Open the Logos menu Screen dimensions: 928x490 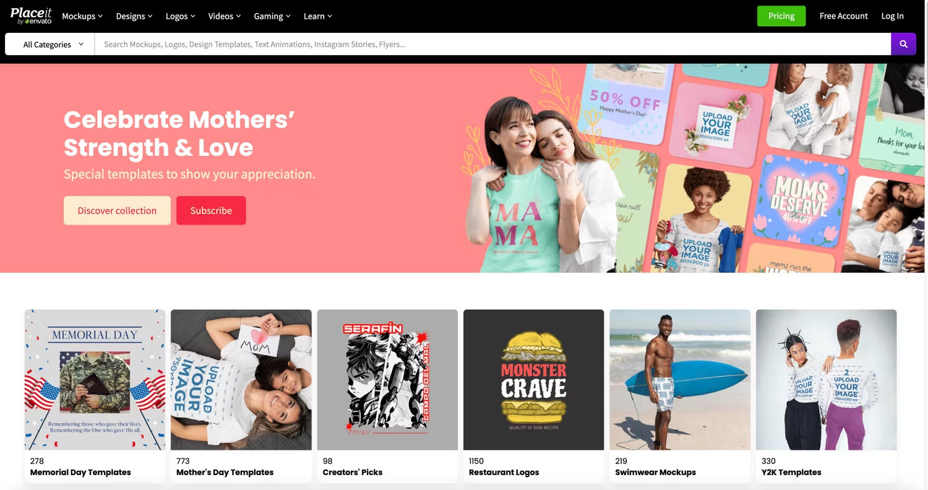(179, 15)
